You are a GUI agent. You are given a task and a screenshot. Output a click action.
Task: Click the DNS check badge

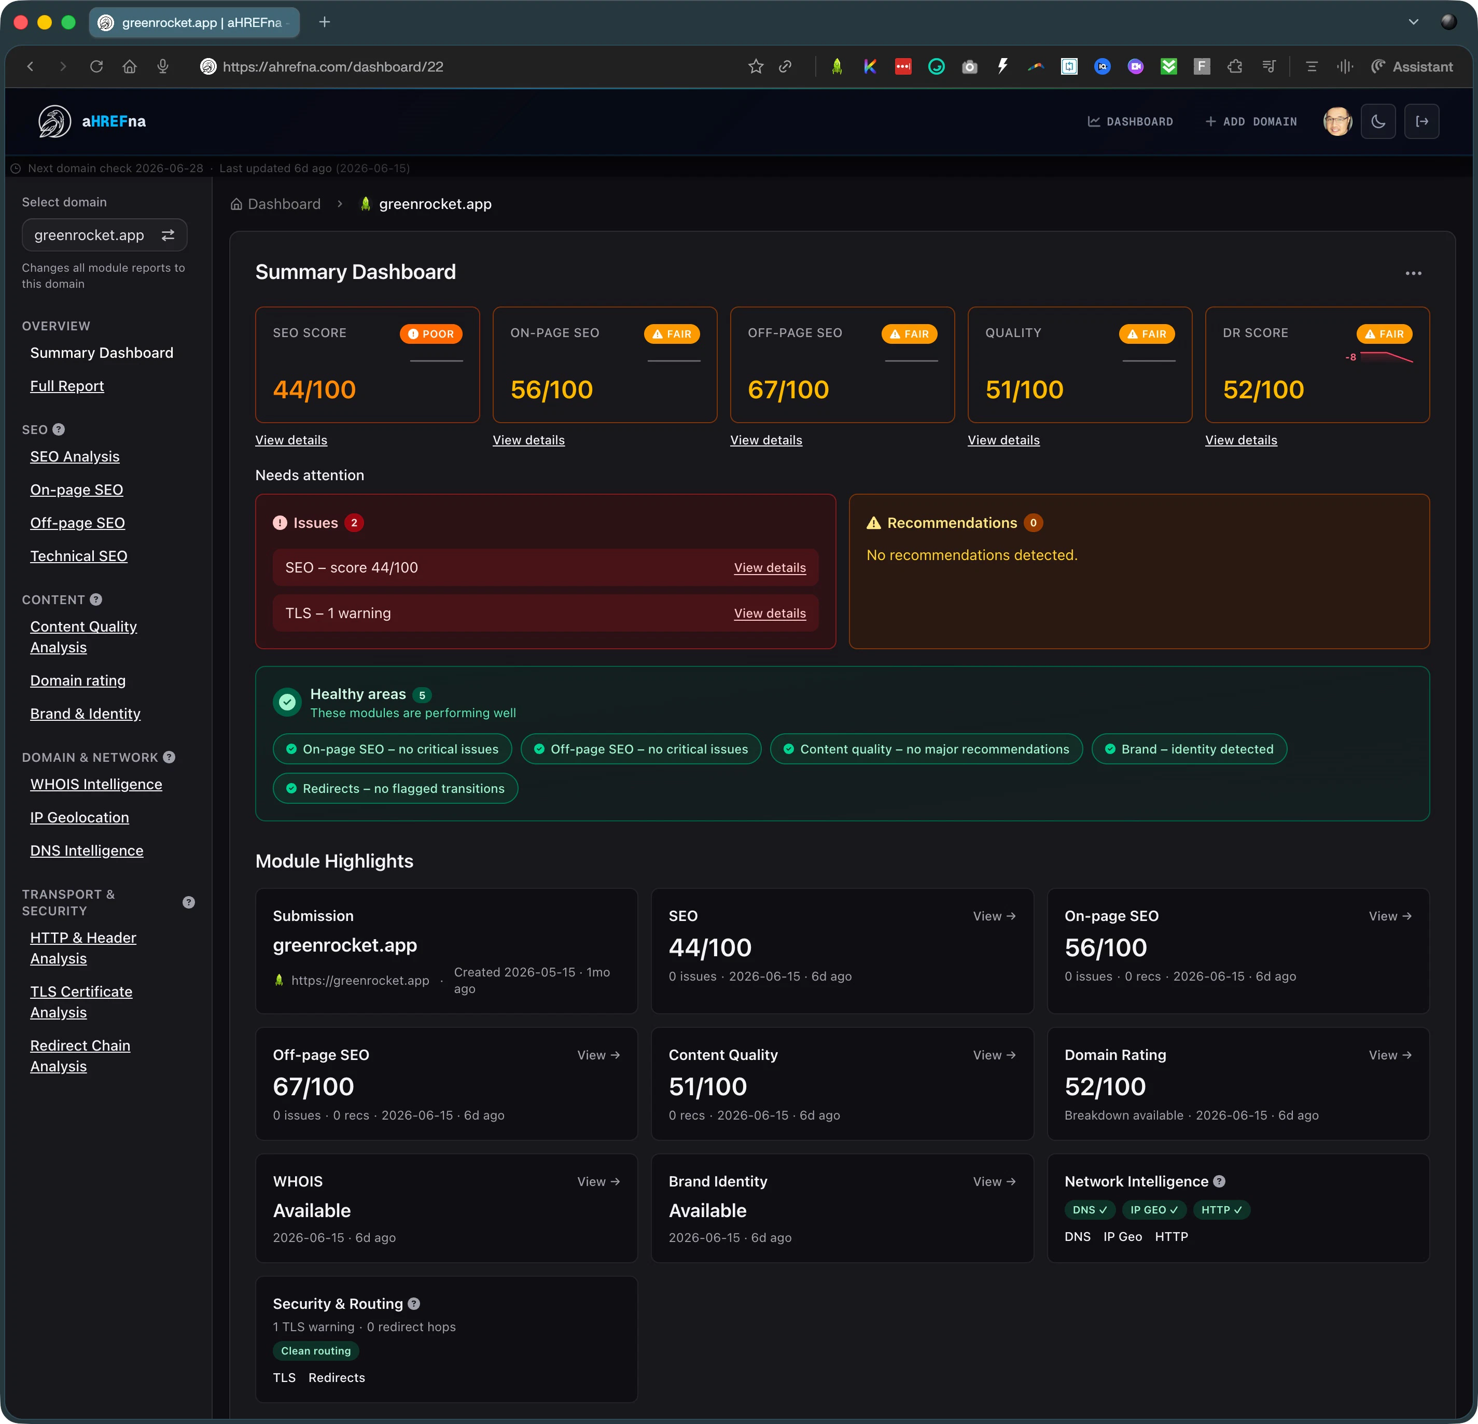[x=1090, y=1210]
